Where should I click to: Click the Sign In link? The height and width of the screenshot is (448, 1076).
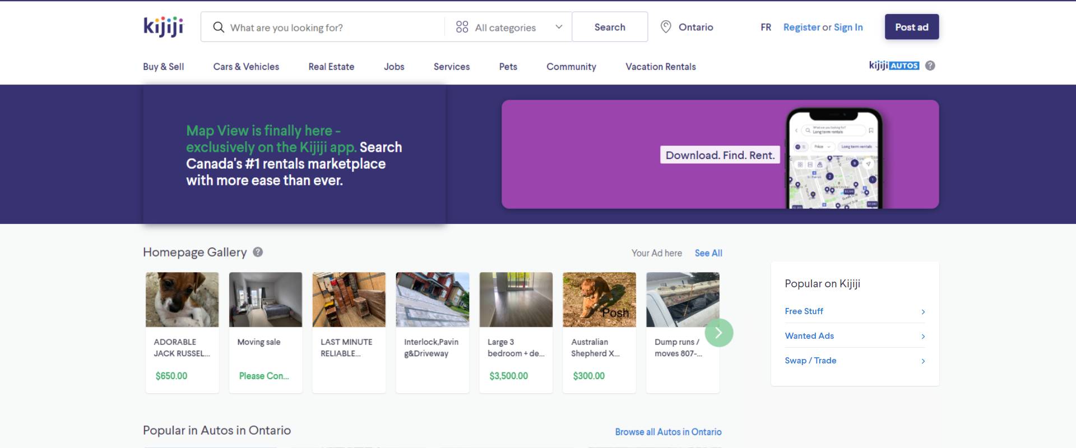click(848, 27)
